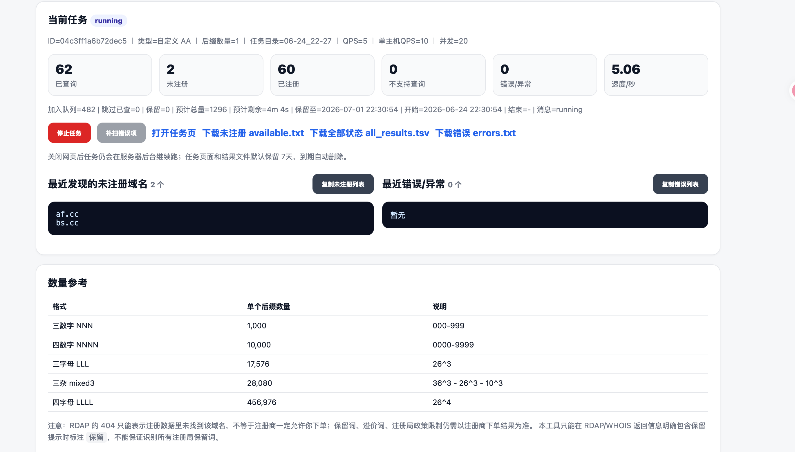
Task: Click the 28,080 count cell
Action: (259, 383)
